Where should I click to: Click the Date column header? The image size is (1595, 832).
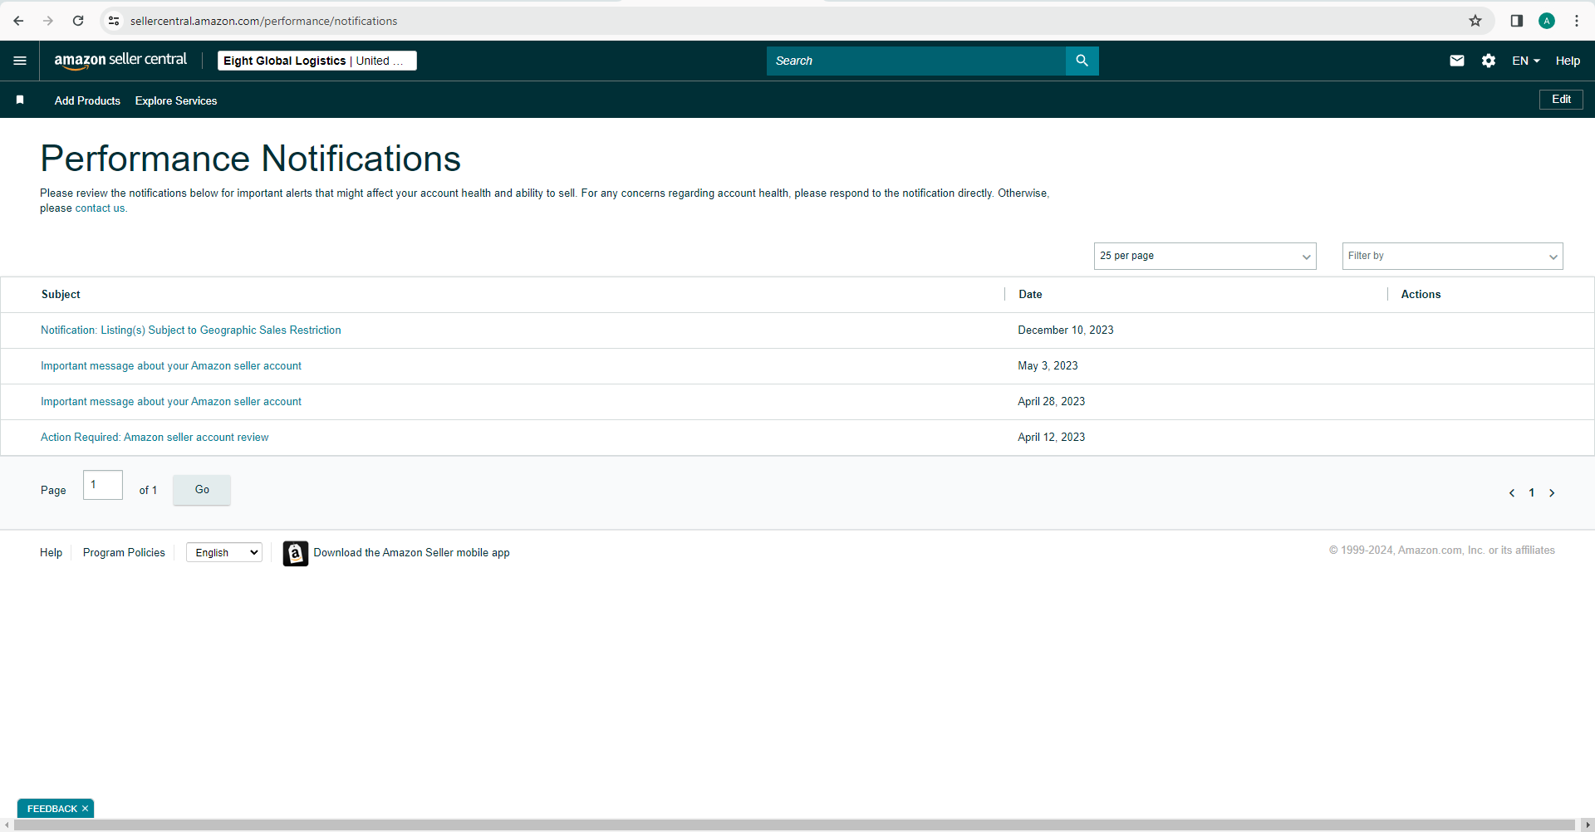(x=1030, y=295)
